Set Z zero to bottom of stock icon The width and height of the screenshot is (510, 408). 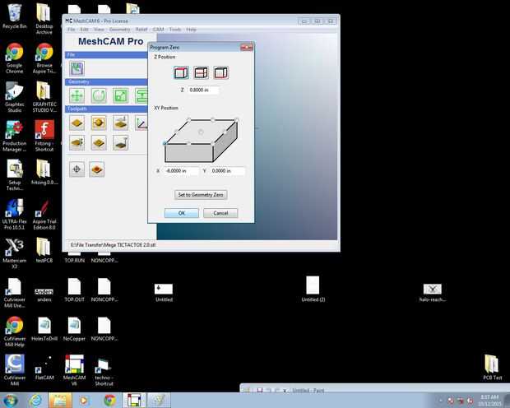point(221,72)
